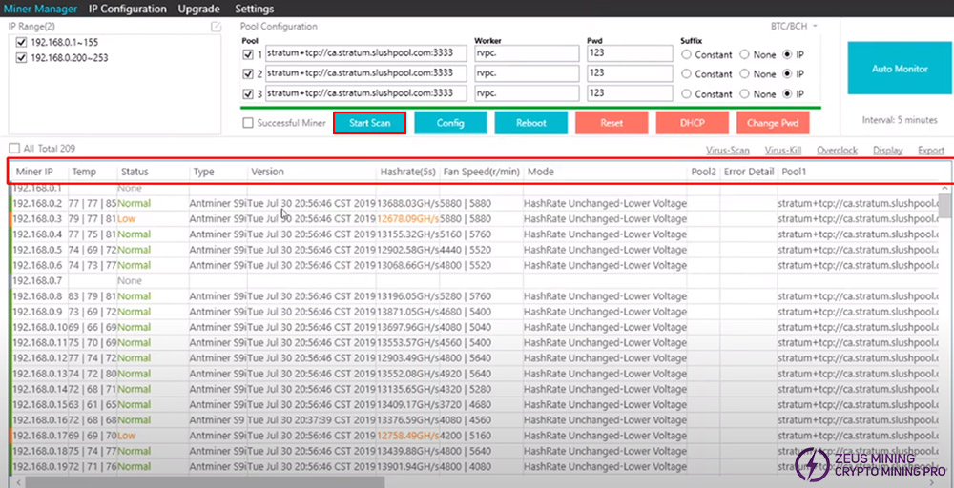
Task: Open the BTC/BCH coin dropdown
Action: [794, 26]
